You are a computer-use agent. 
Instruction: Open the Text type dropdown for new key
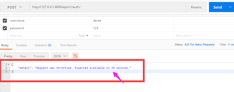coord(84,36)
